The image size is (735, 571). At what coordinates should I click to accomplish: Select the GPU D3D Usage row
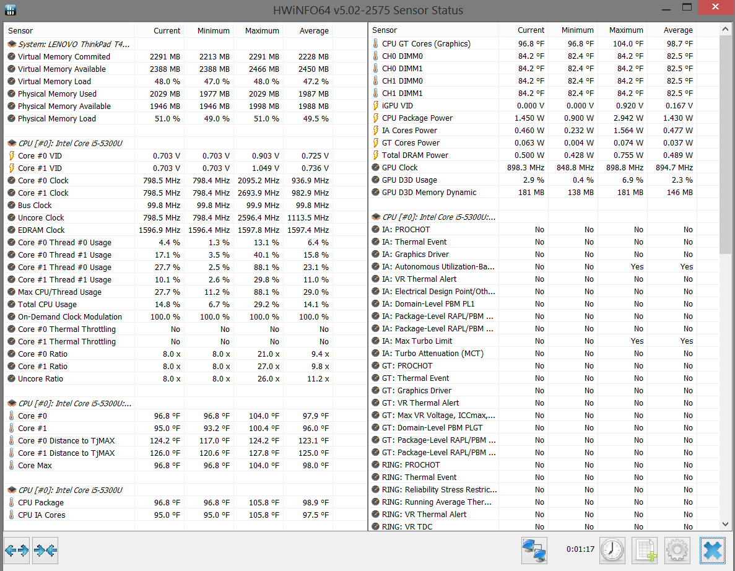coord(532,180)
